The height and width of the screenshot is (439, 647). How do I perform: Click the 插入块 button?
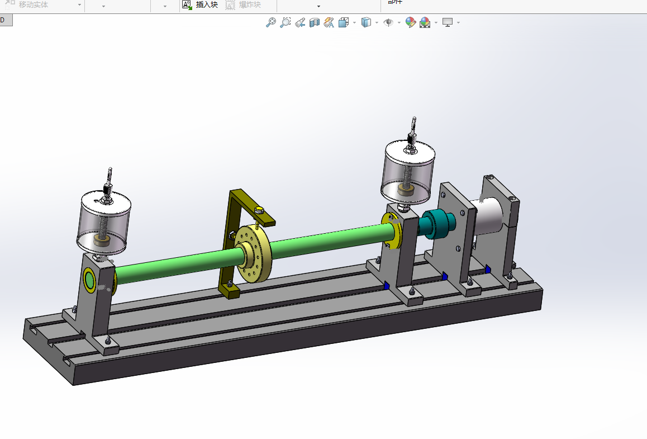(x=200, y=4)
